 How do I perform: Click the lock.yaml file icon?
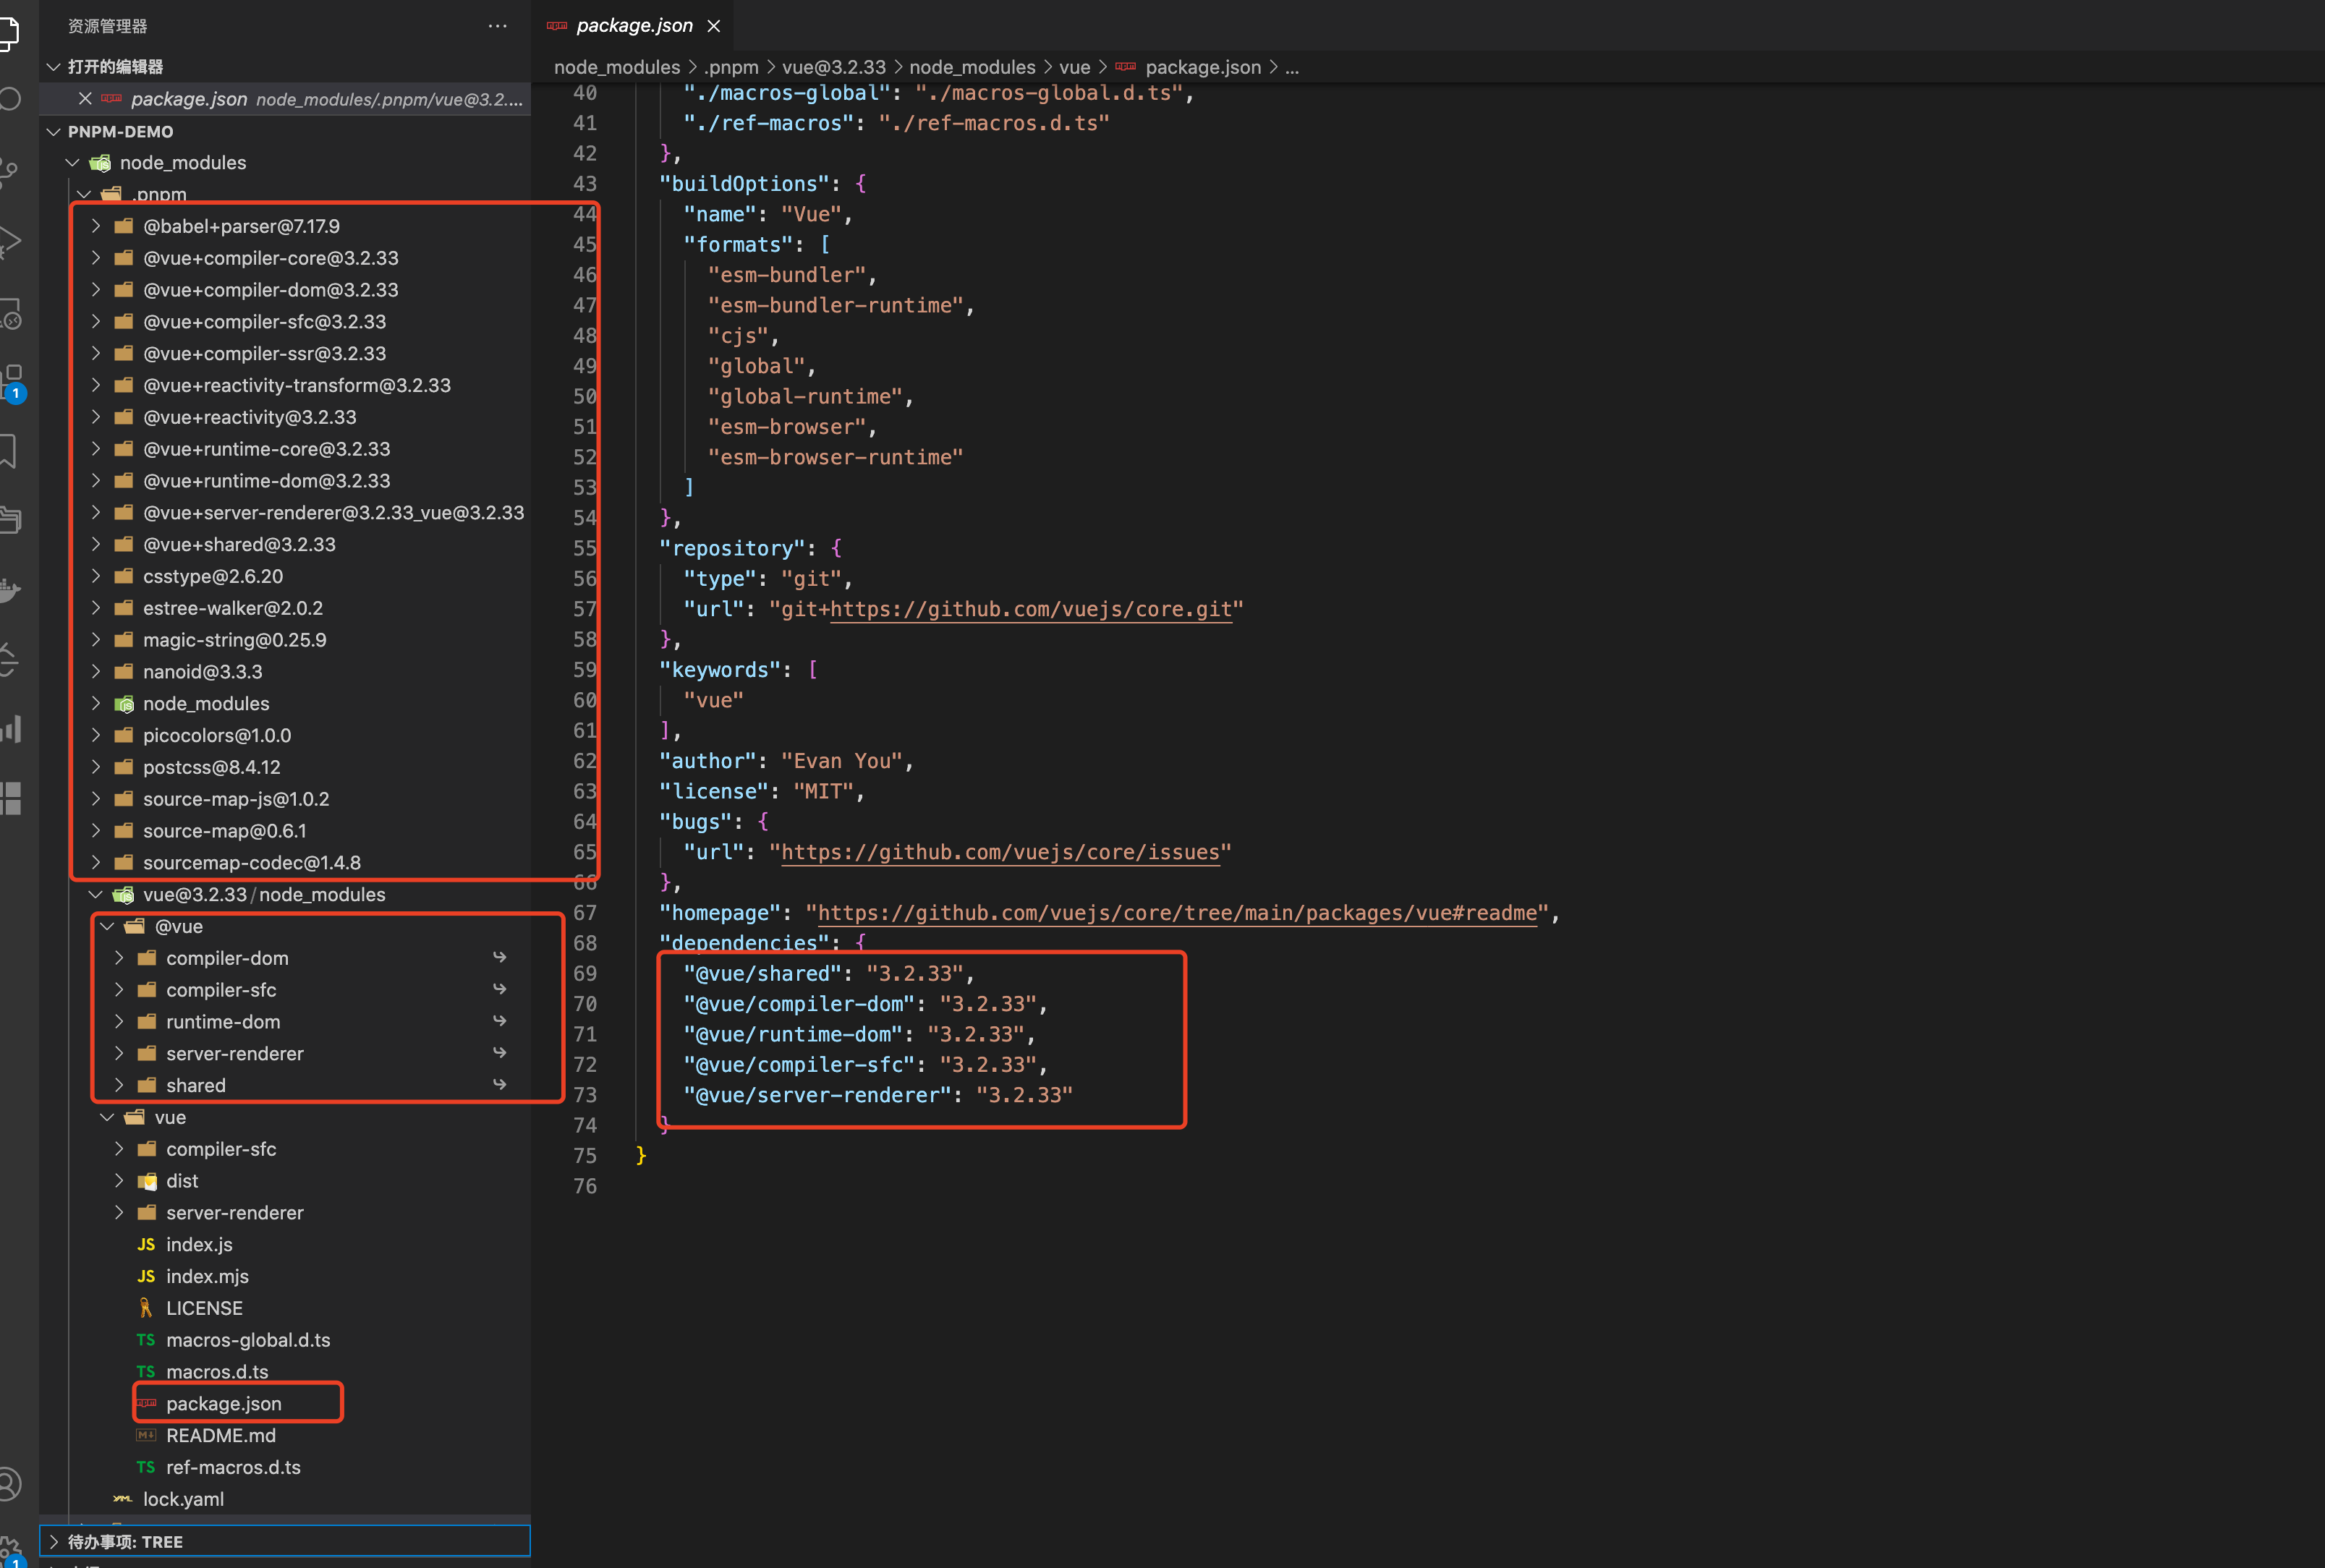[x=123, y=1499]
